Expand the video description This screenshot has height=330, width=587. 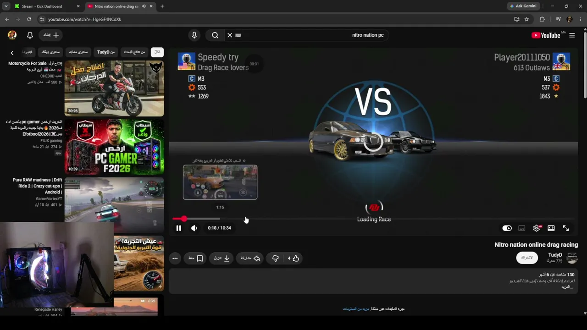tap(567, 287)
